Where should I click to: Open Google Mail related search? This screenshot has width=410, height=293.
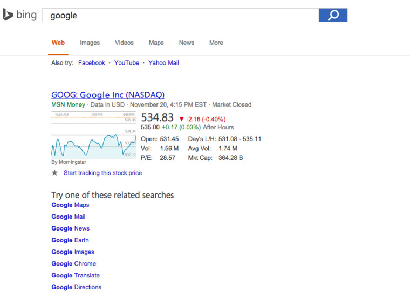69,217
